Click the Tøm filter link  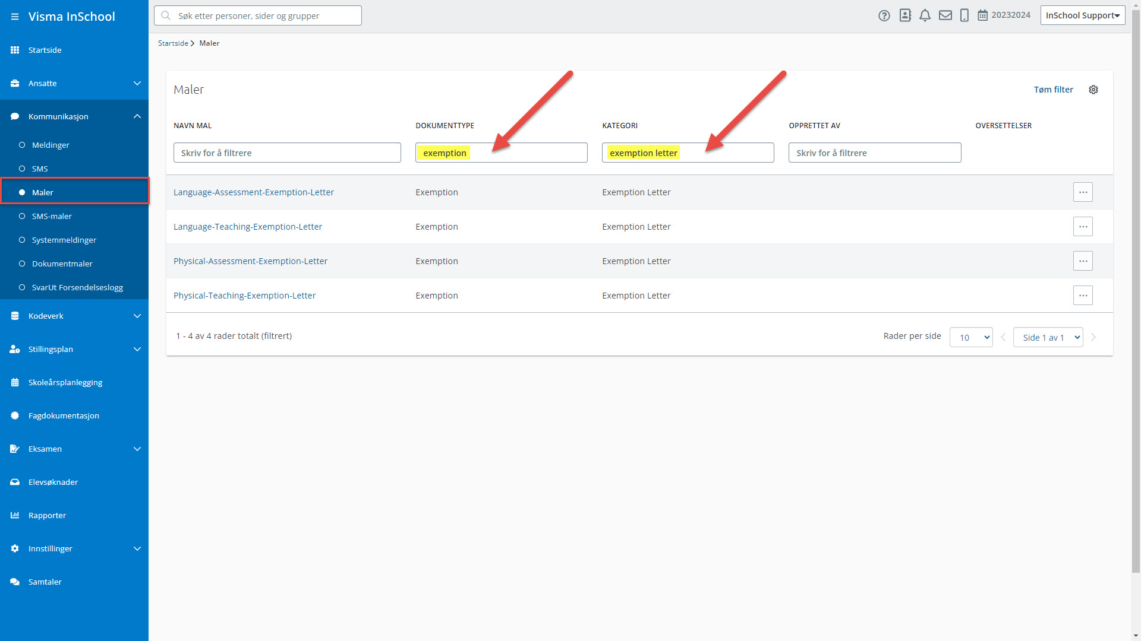pos(1053,90)
